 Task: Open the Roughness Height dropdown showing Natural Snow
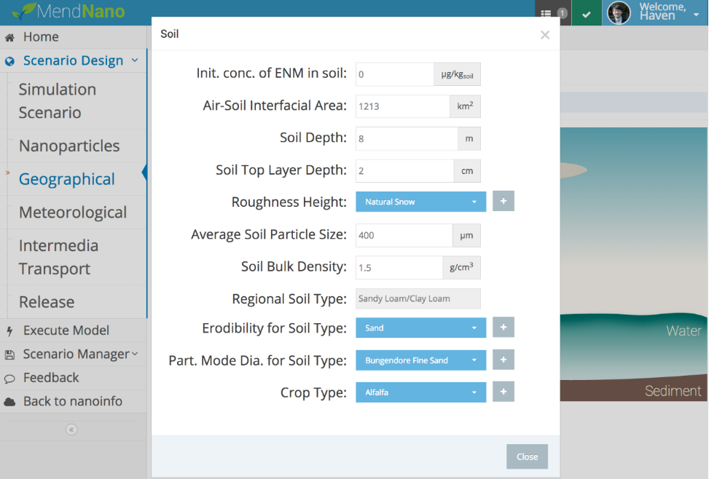(x=420, y=202)
